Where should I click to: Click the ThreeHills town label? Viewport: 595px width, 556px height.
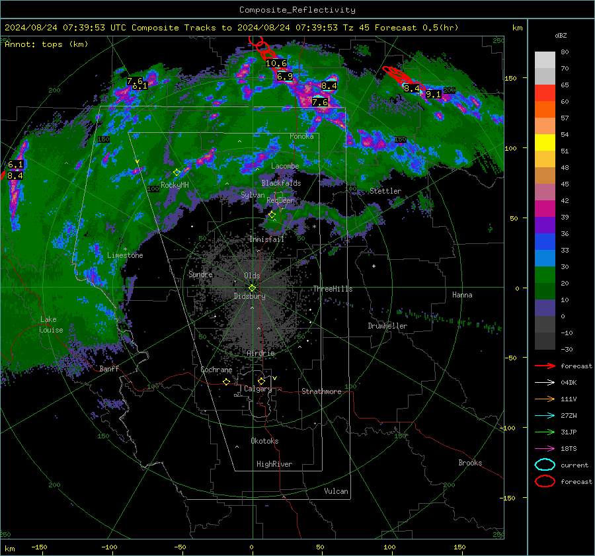click(333, 289)
